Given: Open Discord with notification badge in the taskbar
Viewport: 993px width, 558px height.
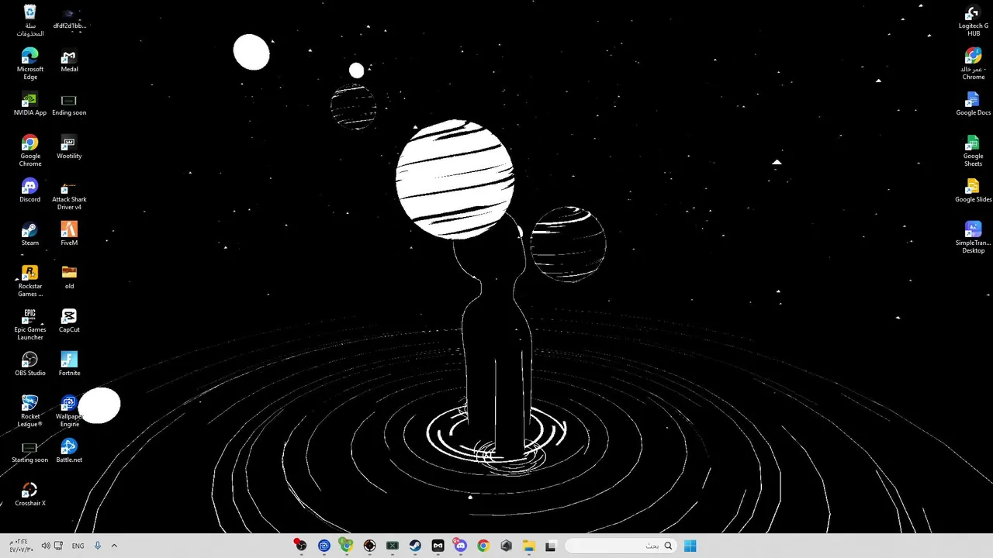Looking at the screenshot, I should (461, 546).
